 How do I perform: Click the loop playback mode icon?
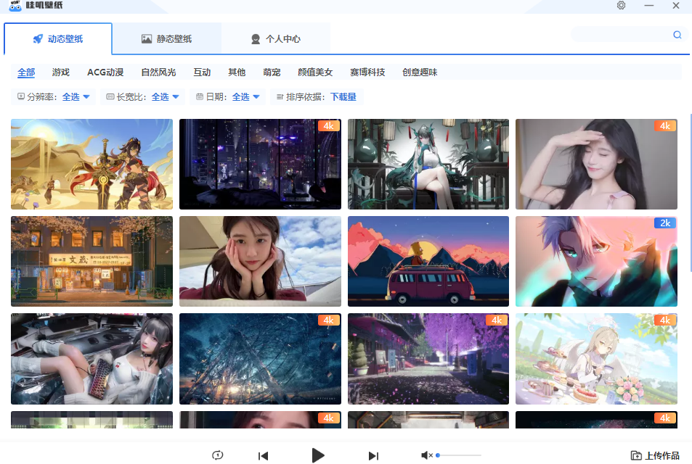point(218,455)
